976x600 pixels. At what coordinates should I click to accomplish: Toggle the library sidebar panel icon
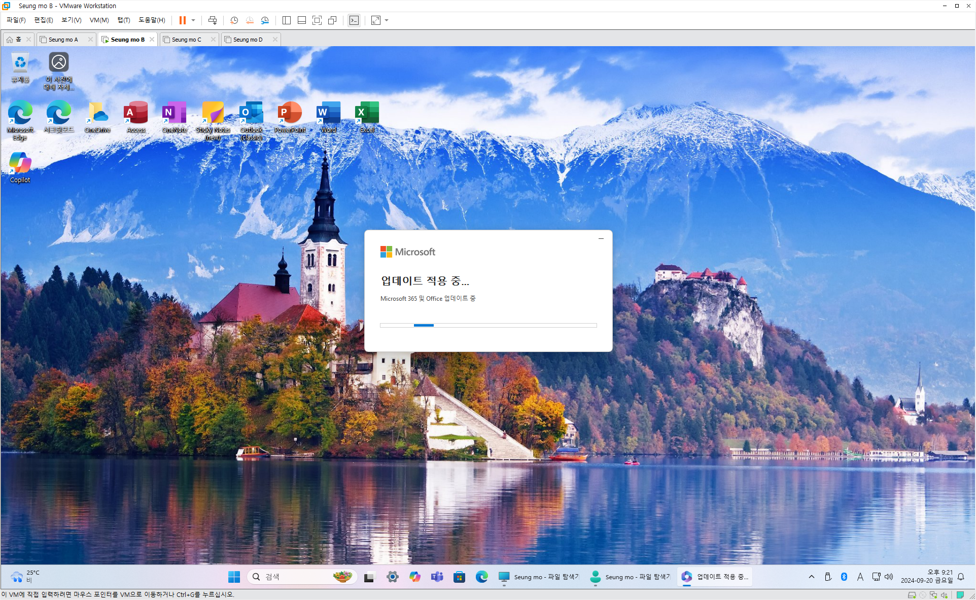287,20
